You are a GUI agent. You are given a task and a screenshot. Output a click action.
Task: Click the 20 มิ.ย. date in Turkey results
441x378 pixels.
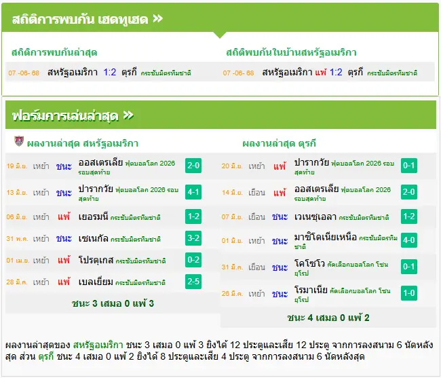(x=232, y=166)
